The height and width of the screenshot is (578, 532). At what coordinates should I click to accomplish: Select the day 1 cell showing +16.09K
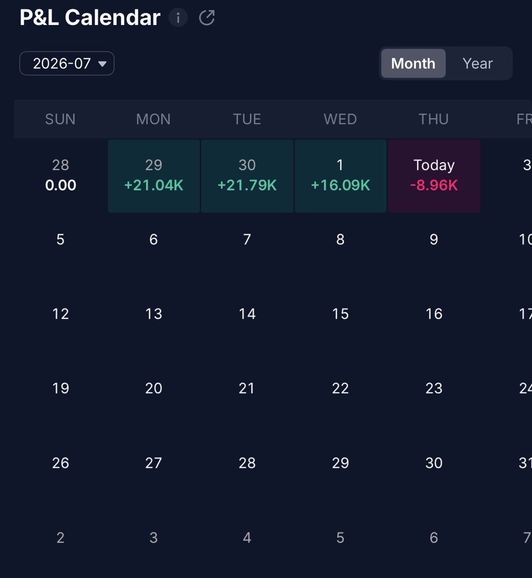(x=340, y=176)
